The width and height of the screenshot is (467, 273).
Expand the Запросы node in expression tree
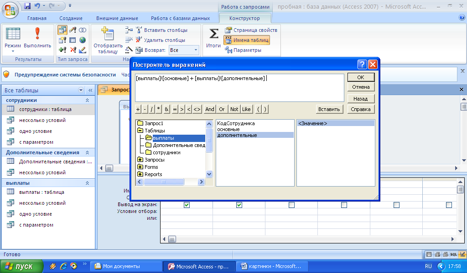[x=140, y=160]
